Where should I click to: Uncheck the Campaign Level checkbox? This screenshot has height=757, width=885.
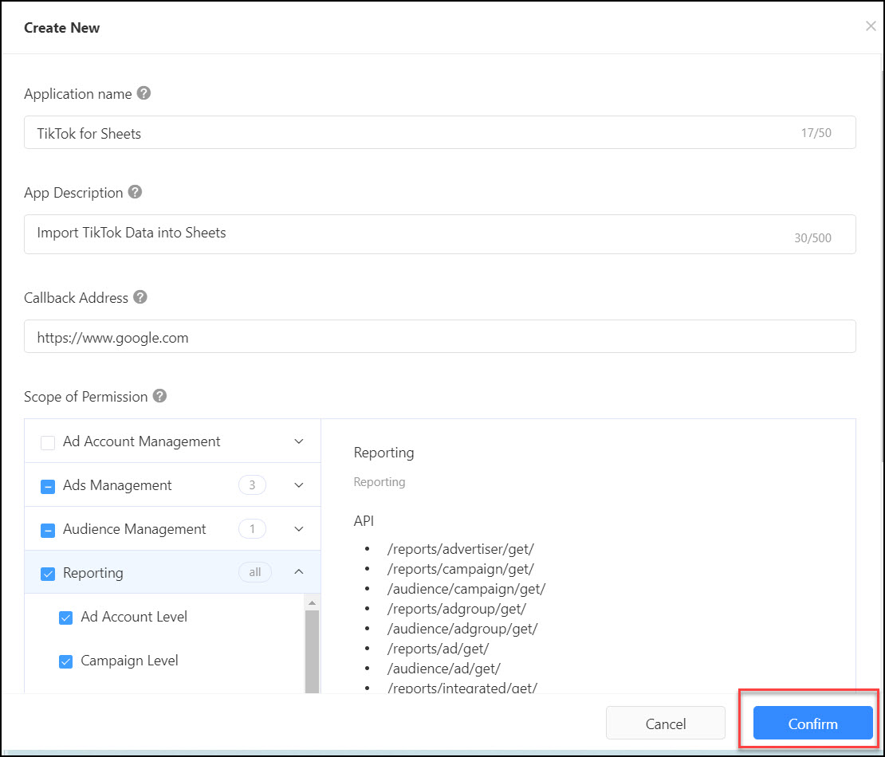click(x=66, y=661)
